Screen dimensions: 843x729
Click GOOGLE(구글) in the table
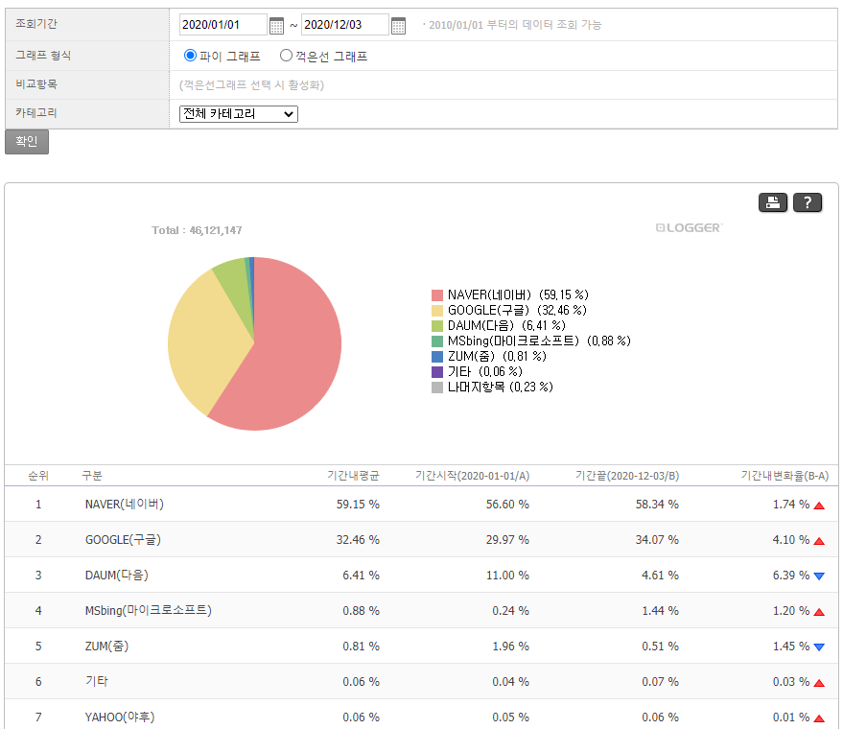coord(123,540)
